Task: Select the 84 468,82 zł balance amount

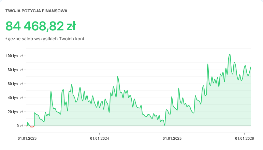Action: coord(41,26)
